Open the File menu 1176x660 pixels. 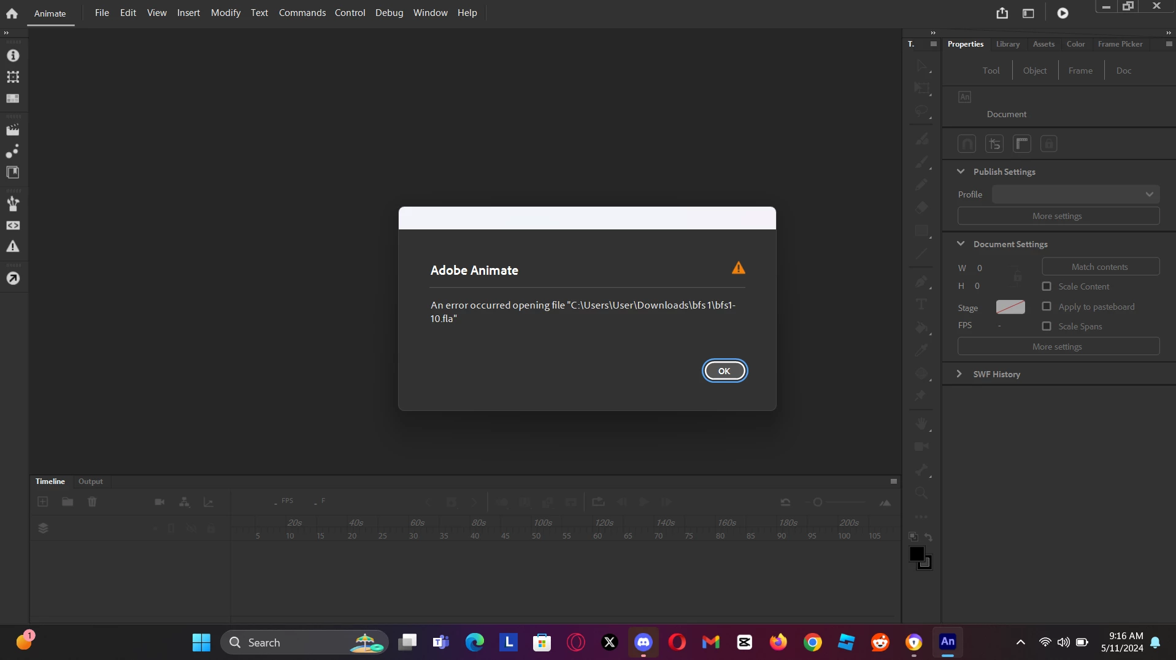(x=102, y=12)
